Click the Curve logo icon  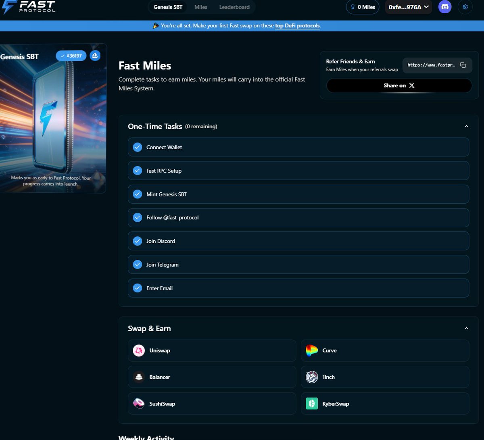[312, 350]
